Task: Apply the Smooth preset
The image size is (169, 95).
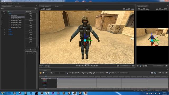Action: 31,31
